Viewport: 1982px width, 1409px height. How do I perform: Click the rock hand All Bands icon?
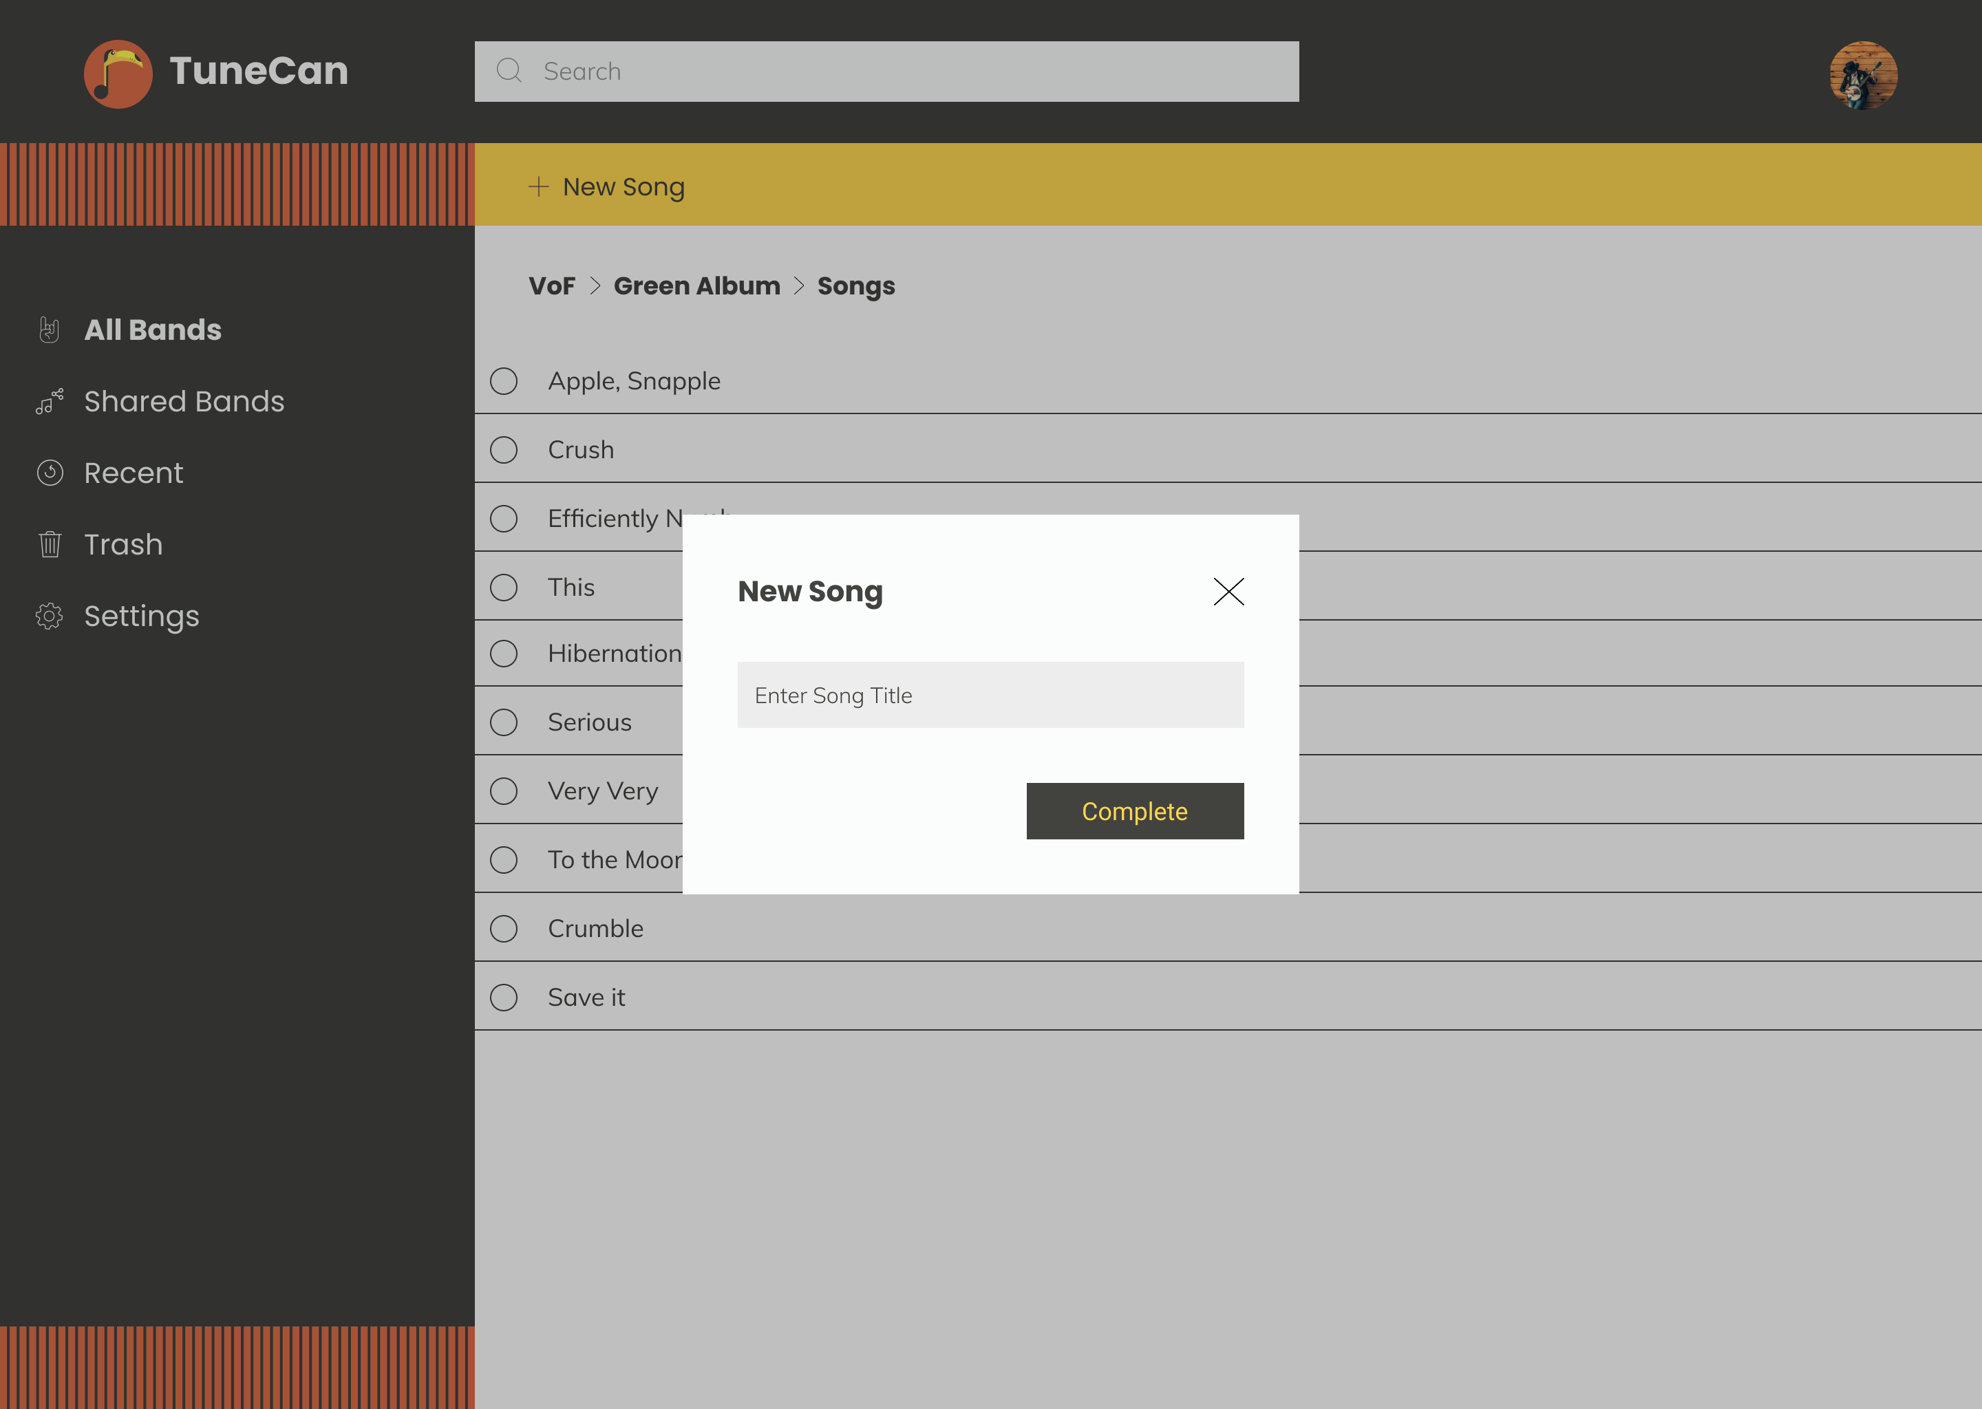pos(50,330)
